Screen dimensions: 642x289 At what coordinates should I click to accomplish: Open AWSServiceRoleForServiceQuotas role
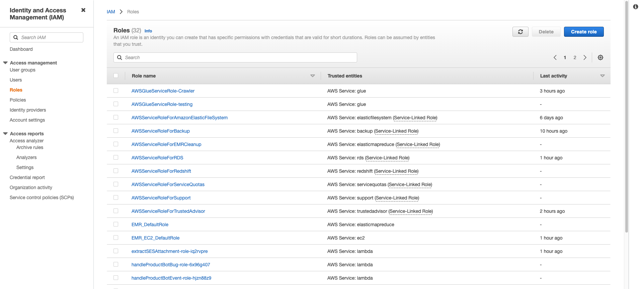point(168,184)
